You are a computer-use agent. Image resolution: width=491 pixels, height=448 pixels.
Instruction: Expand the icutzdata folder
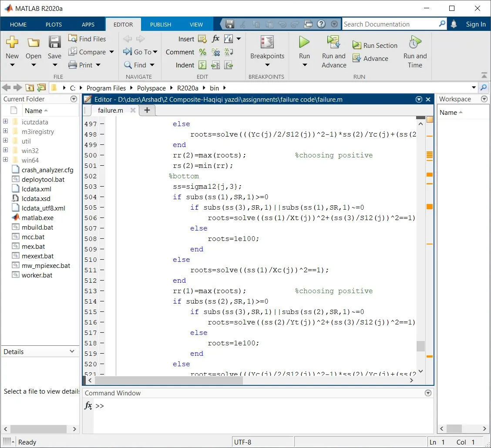tap(6, 122)
